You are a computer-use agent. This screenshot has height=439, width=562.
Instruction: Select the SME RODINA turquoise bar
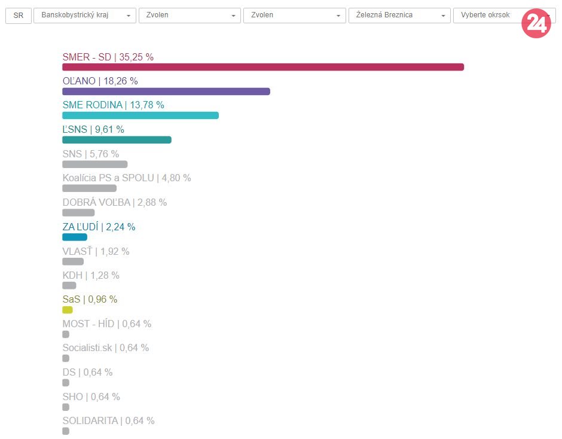tap(140, 115)
